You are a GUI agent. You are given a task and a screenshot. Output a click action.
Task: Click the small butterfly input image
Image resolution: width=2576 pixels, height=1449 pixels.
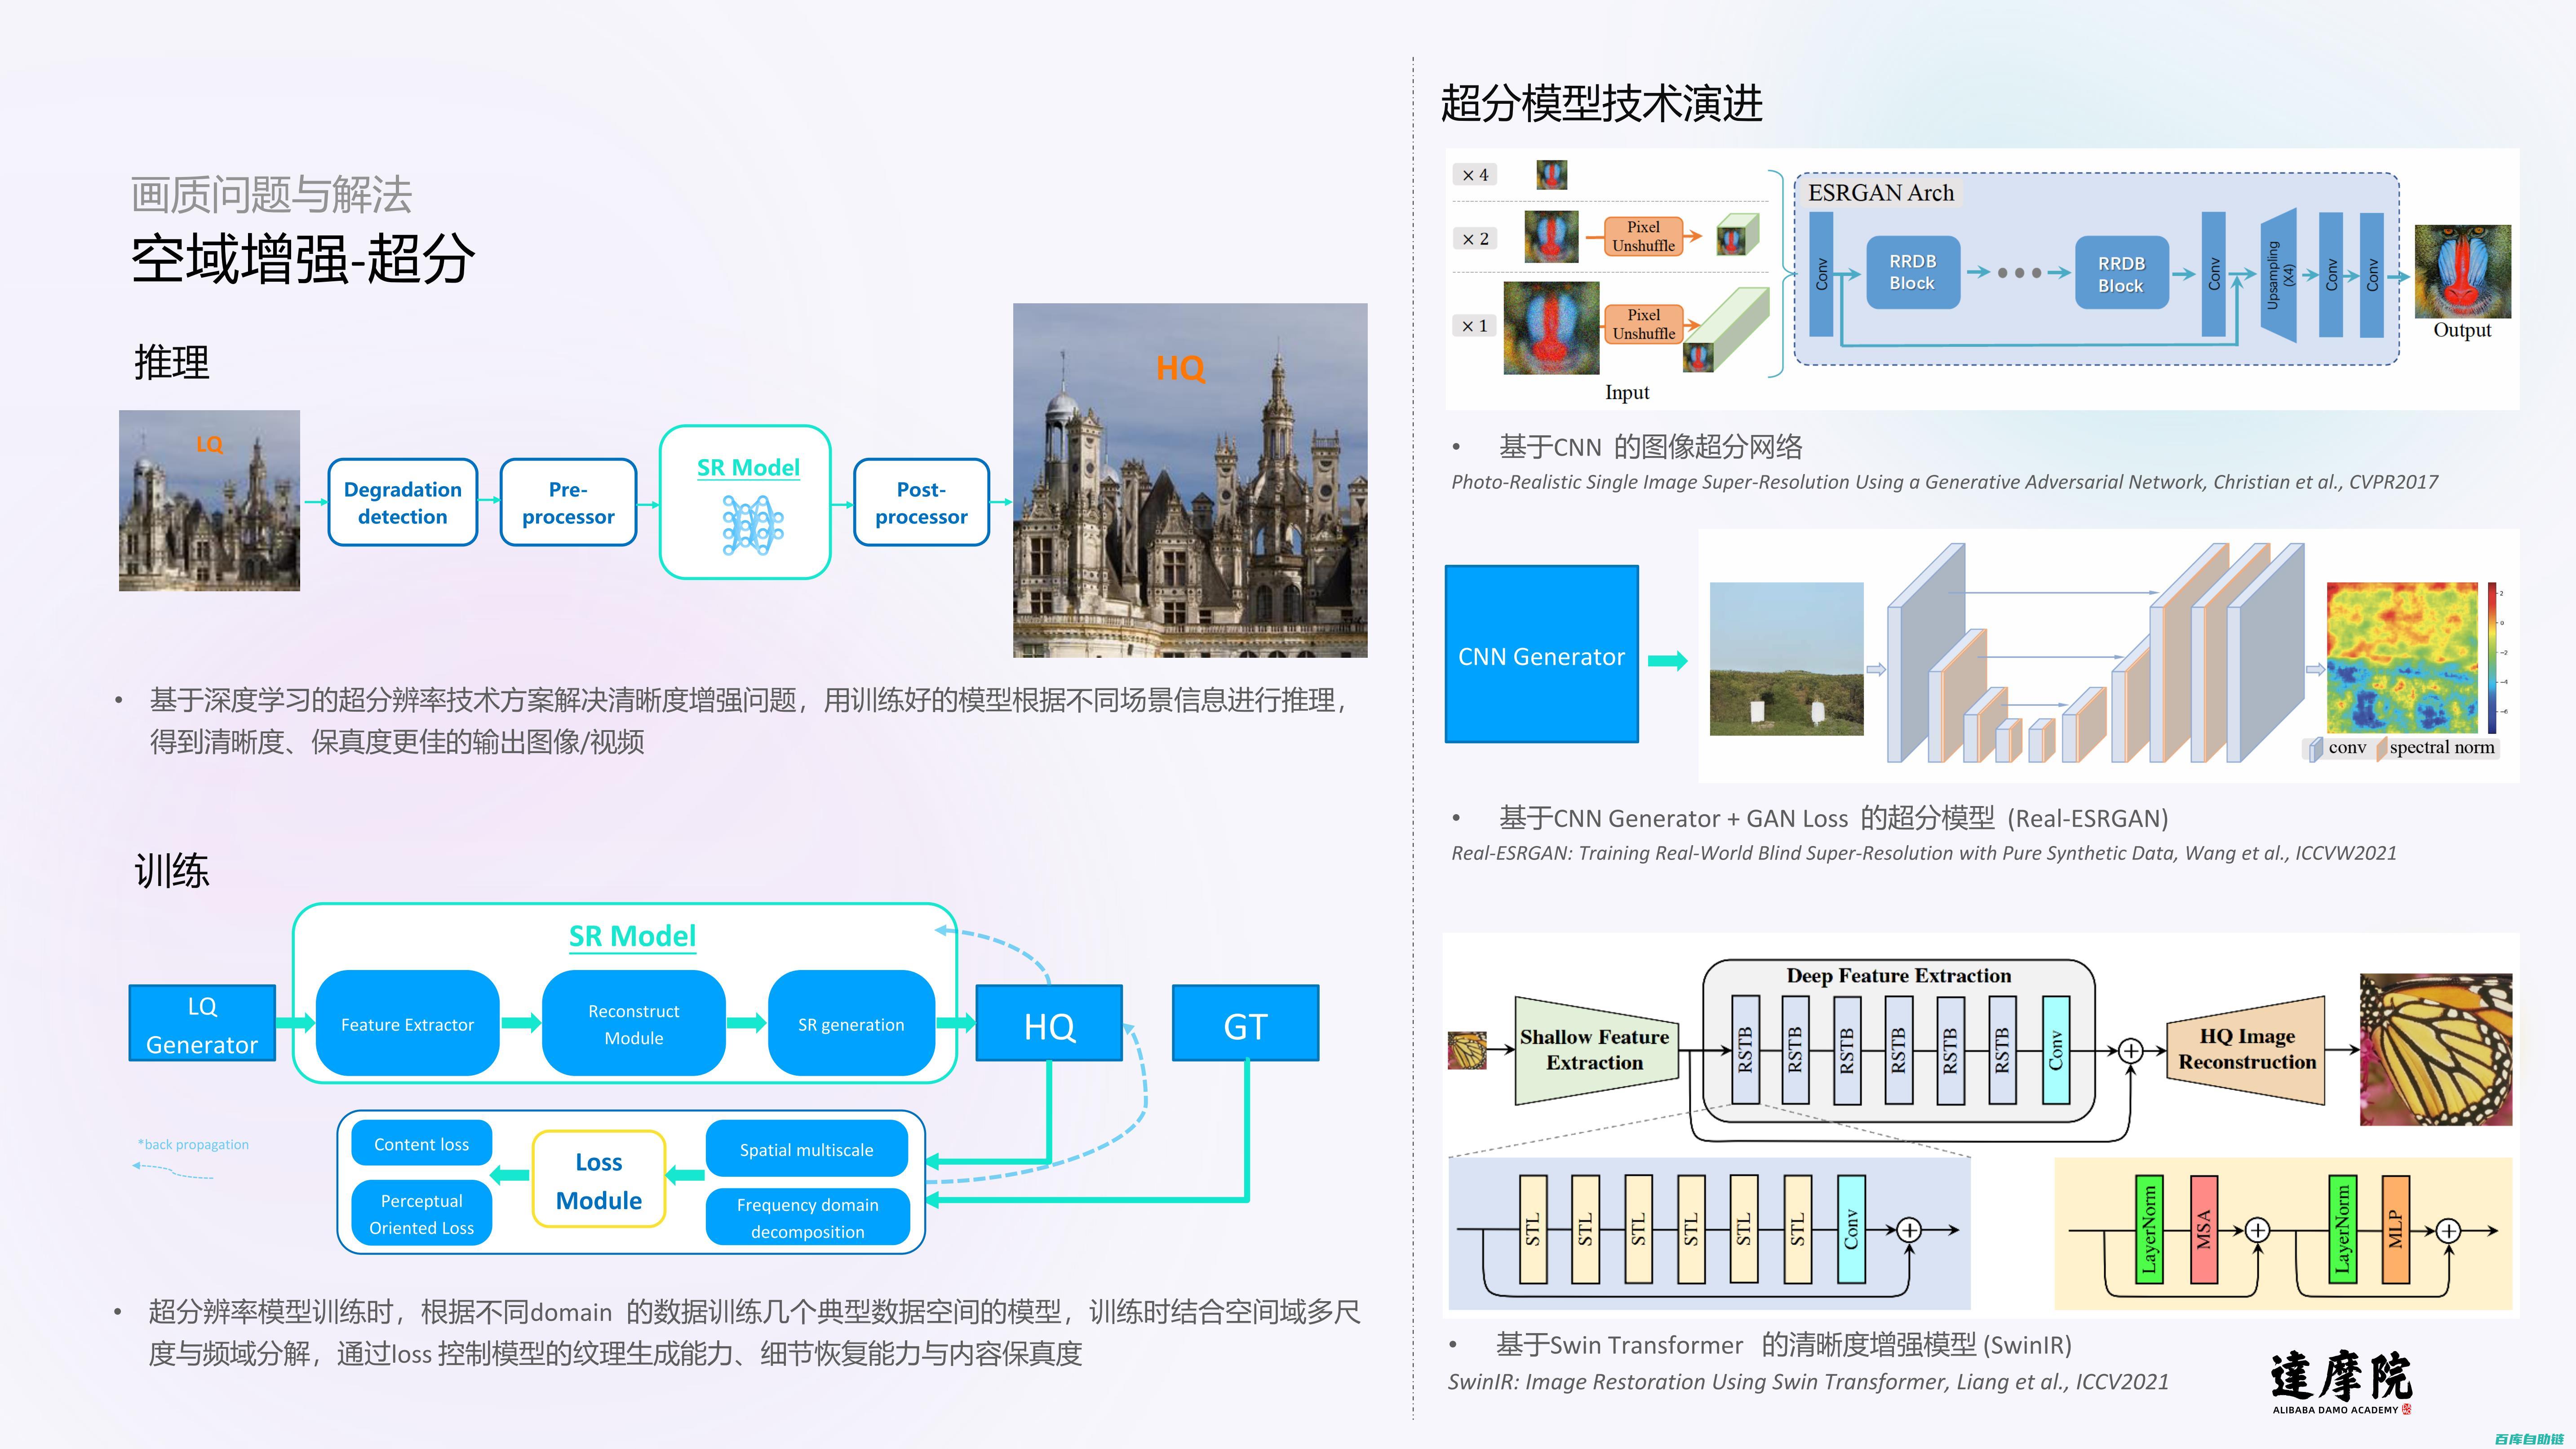[1467, 1050]
